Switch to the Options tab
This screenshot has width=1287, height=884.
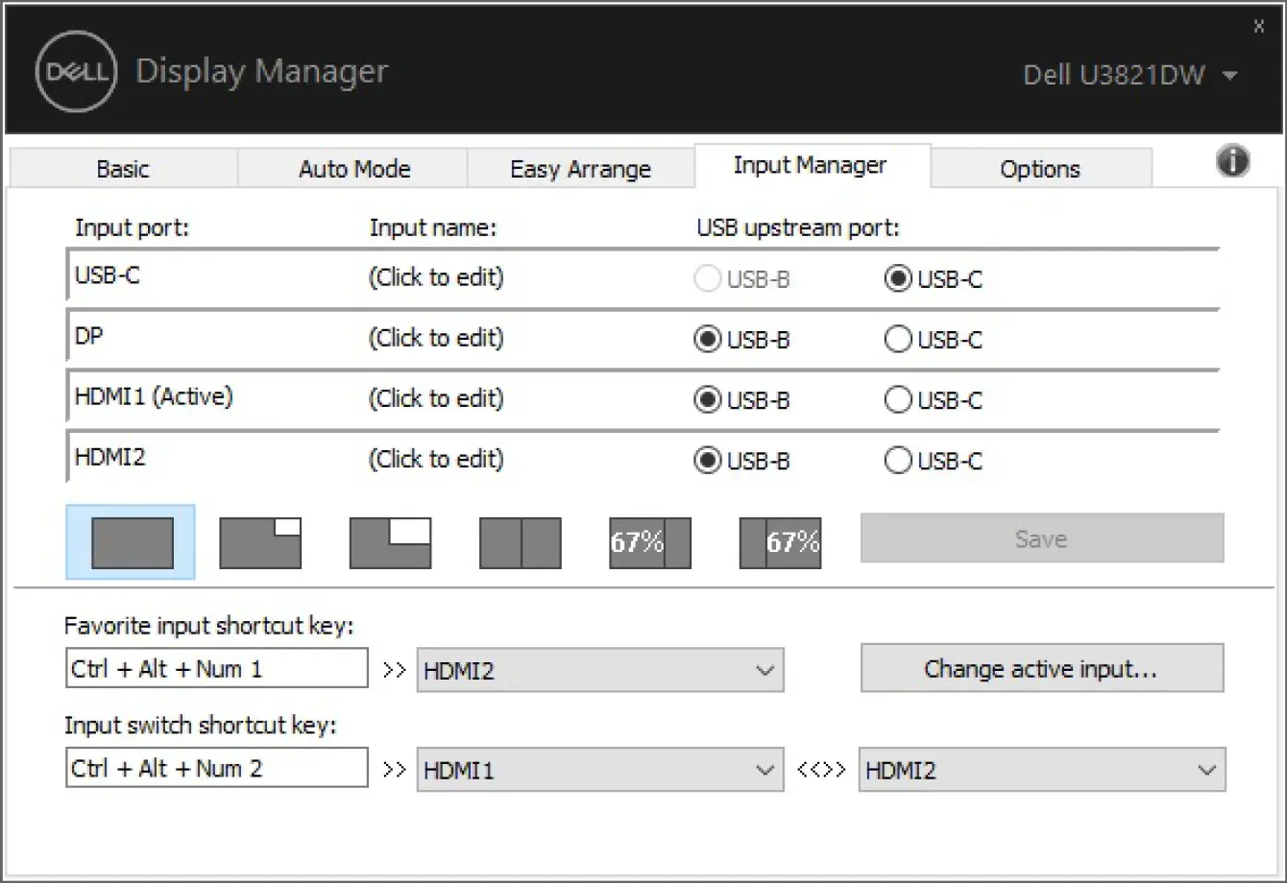[x=1040, y=169]
